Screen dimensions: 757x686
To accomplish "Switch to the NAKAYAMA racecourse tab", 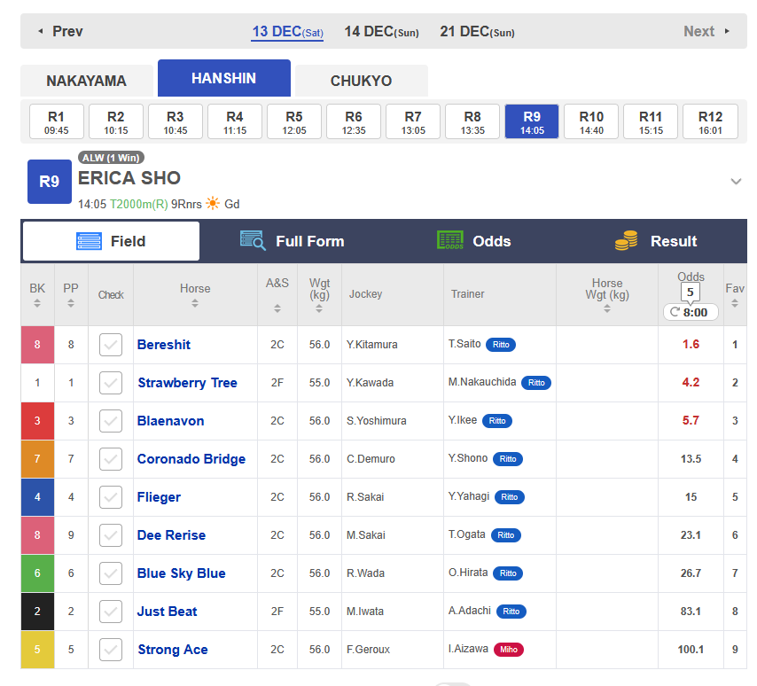I will pos(86,81).
